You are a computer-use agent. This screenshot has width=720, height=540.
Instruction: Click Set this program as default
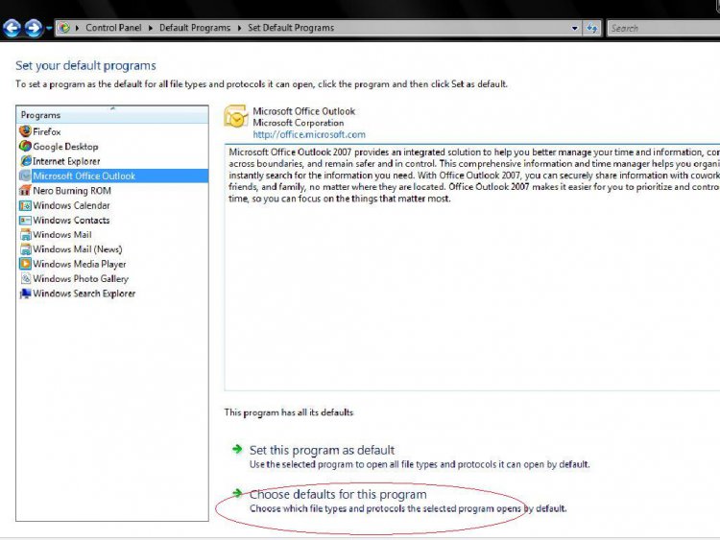[x=322, y=450]
